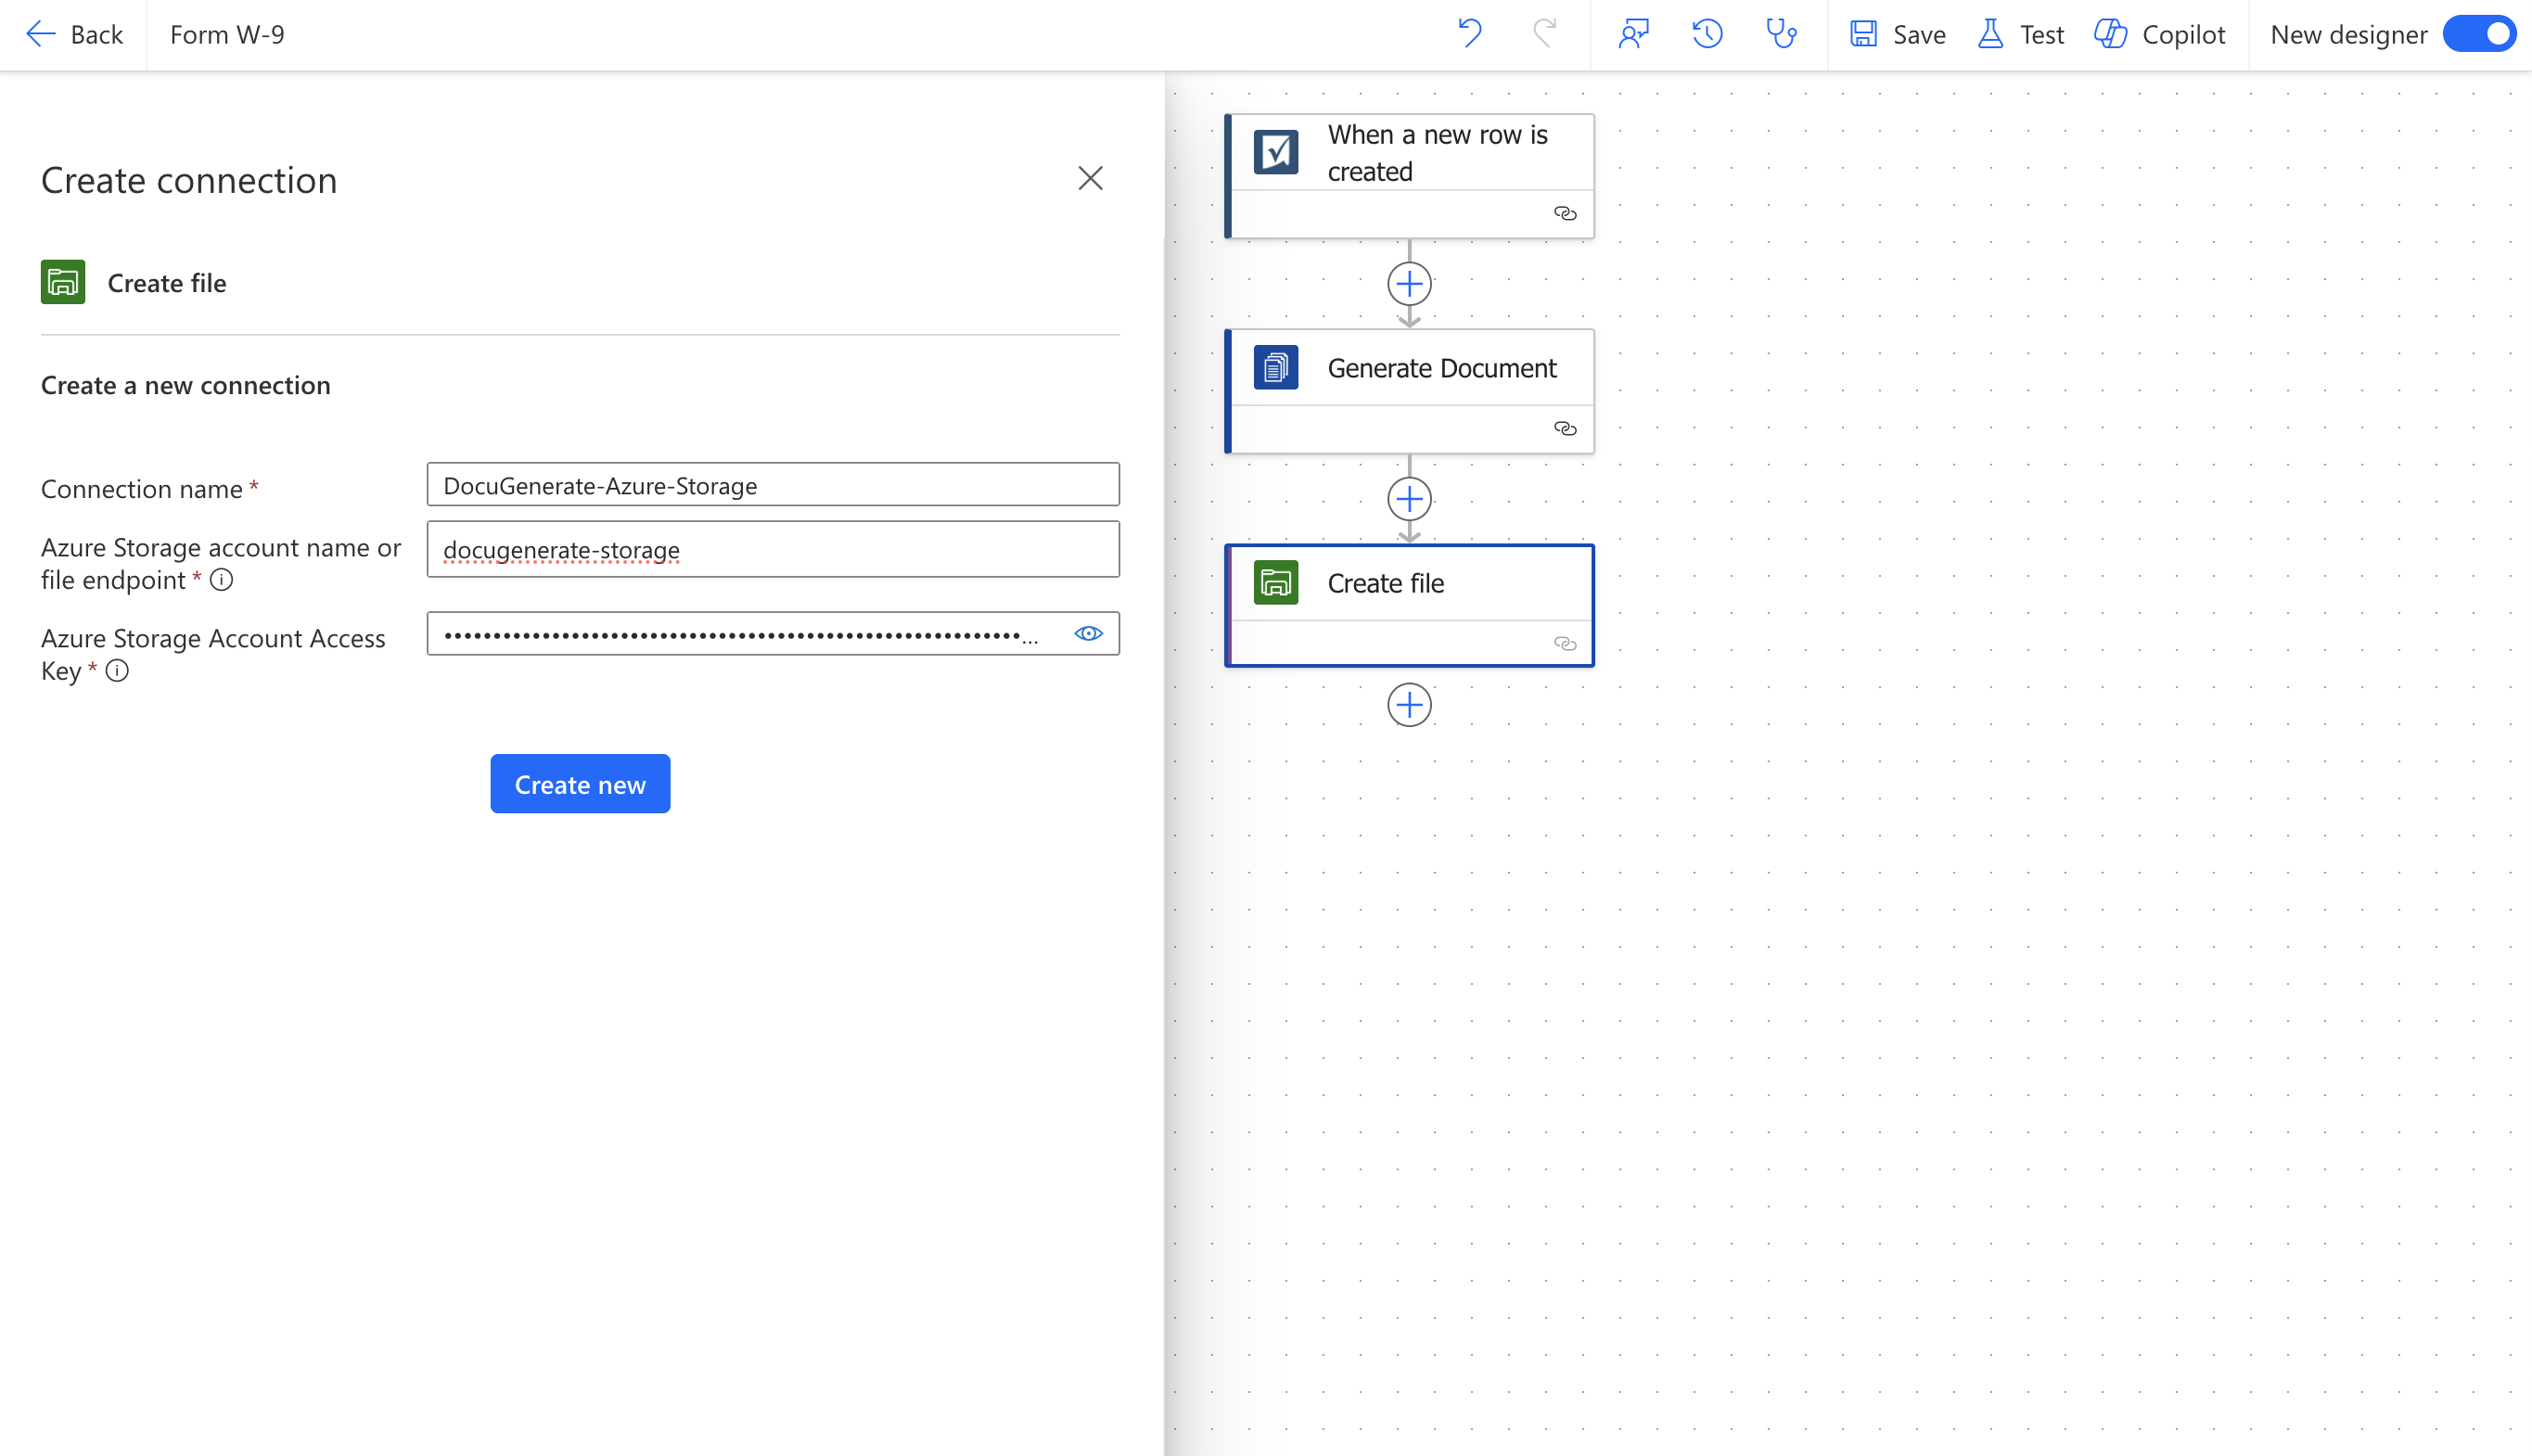Open the feedback comments icon
Image resolution: width=2532 pixels, height=1456 pixels.
(x=1633, y=34)
